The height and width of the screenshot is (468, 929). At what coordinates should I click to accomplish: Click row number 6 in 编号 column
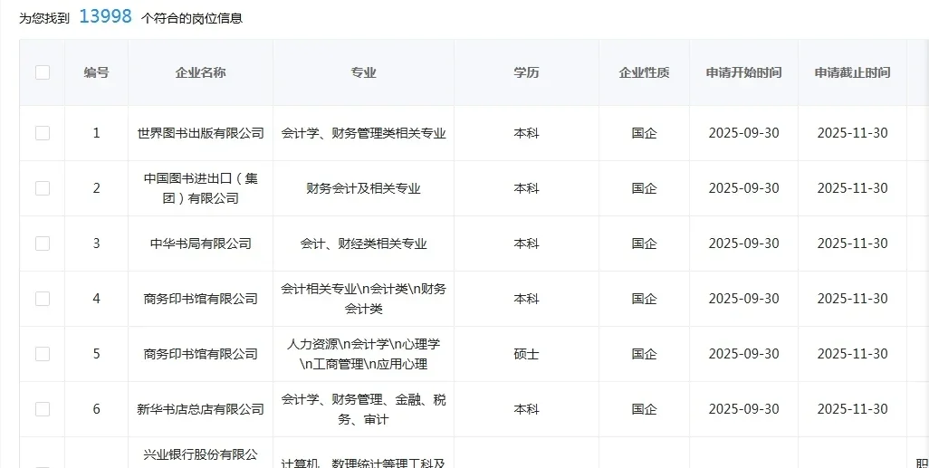coord(97,409)
